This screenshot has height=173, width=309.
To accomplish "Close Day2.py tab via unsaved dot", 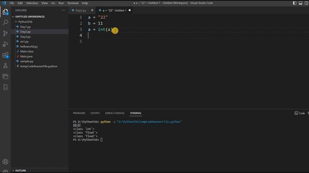I will pos(92,10).
